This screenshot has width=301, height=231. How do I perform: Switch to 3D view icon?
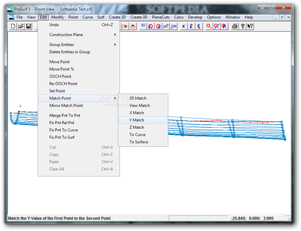click(x=143, y=26)
